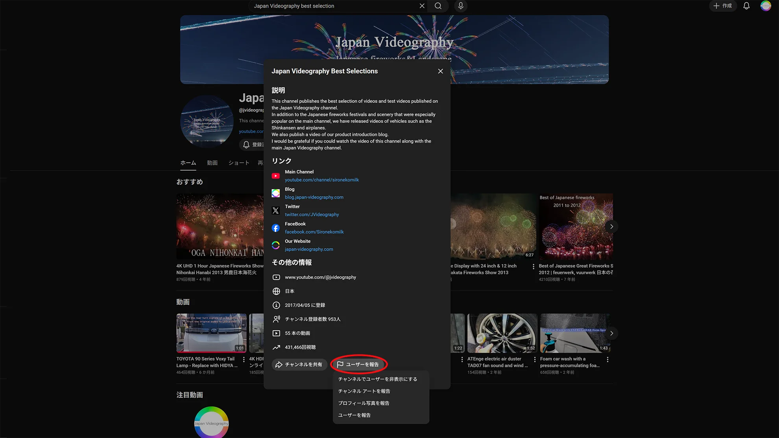This screenshot has height=438, width=779.
Task: Close the Japan Videography Best Selections dialog
Action: (x=440, y=71)
